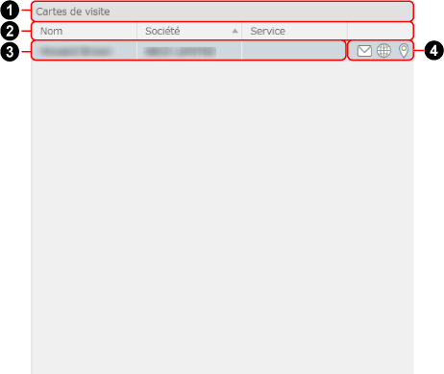
Task: Open the website via the globe icon
Action: (x=383, y=51)
